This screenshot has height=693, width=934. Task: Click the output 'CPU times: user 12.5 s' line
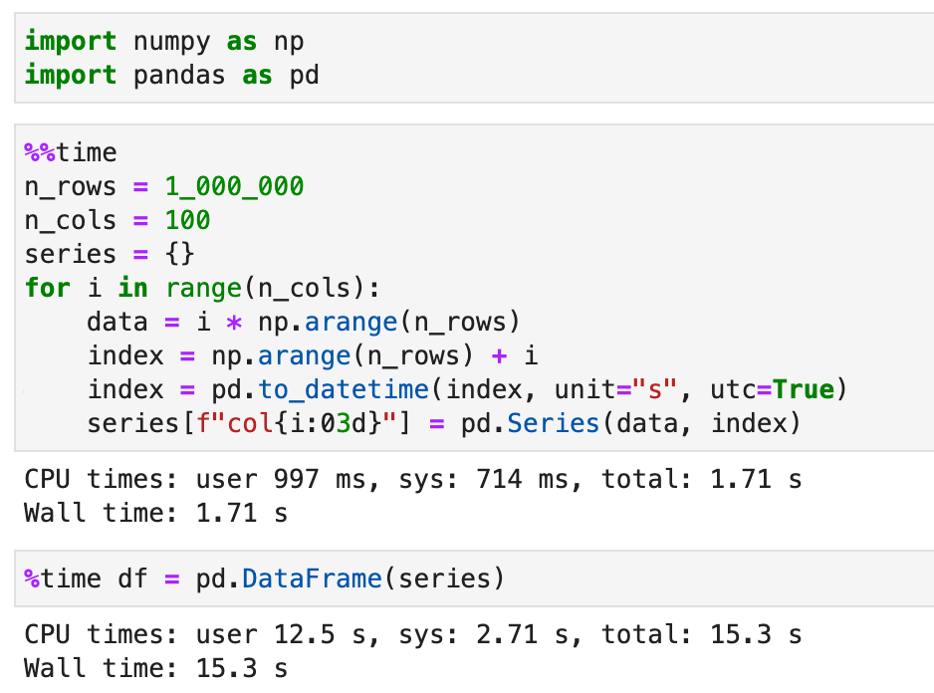tap(413, 634)
